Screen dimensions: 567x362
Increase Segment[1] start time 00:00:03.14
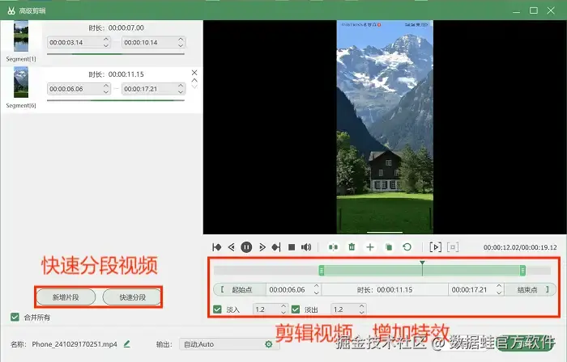(106, 40)
